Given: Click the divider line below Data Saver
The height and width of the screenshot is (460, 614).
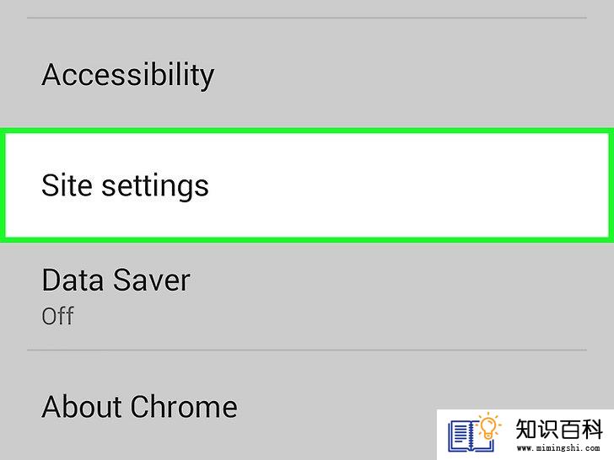Looking at the screenshot, I should 307,350.
